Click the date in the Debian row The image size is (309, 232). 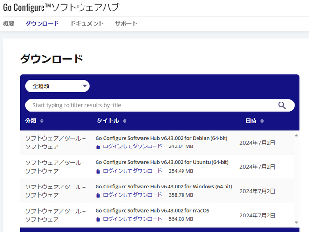[257, 143]
